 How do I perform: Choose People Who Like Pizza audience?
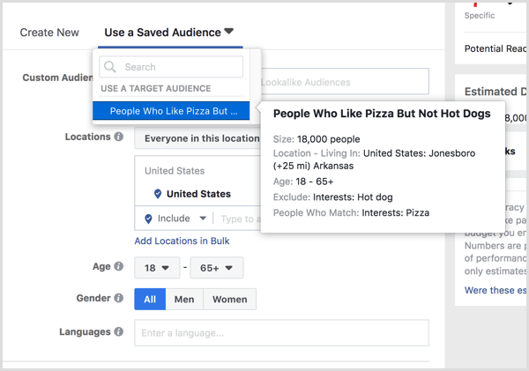[173, 112]
